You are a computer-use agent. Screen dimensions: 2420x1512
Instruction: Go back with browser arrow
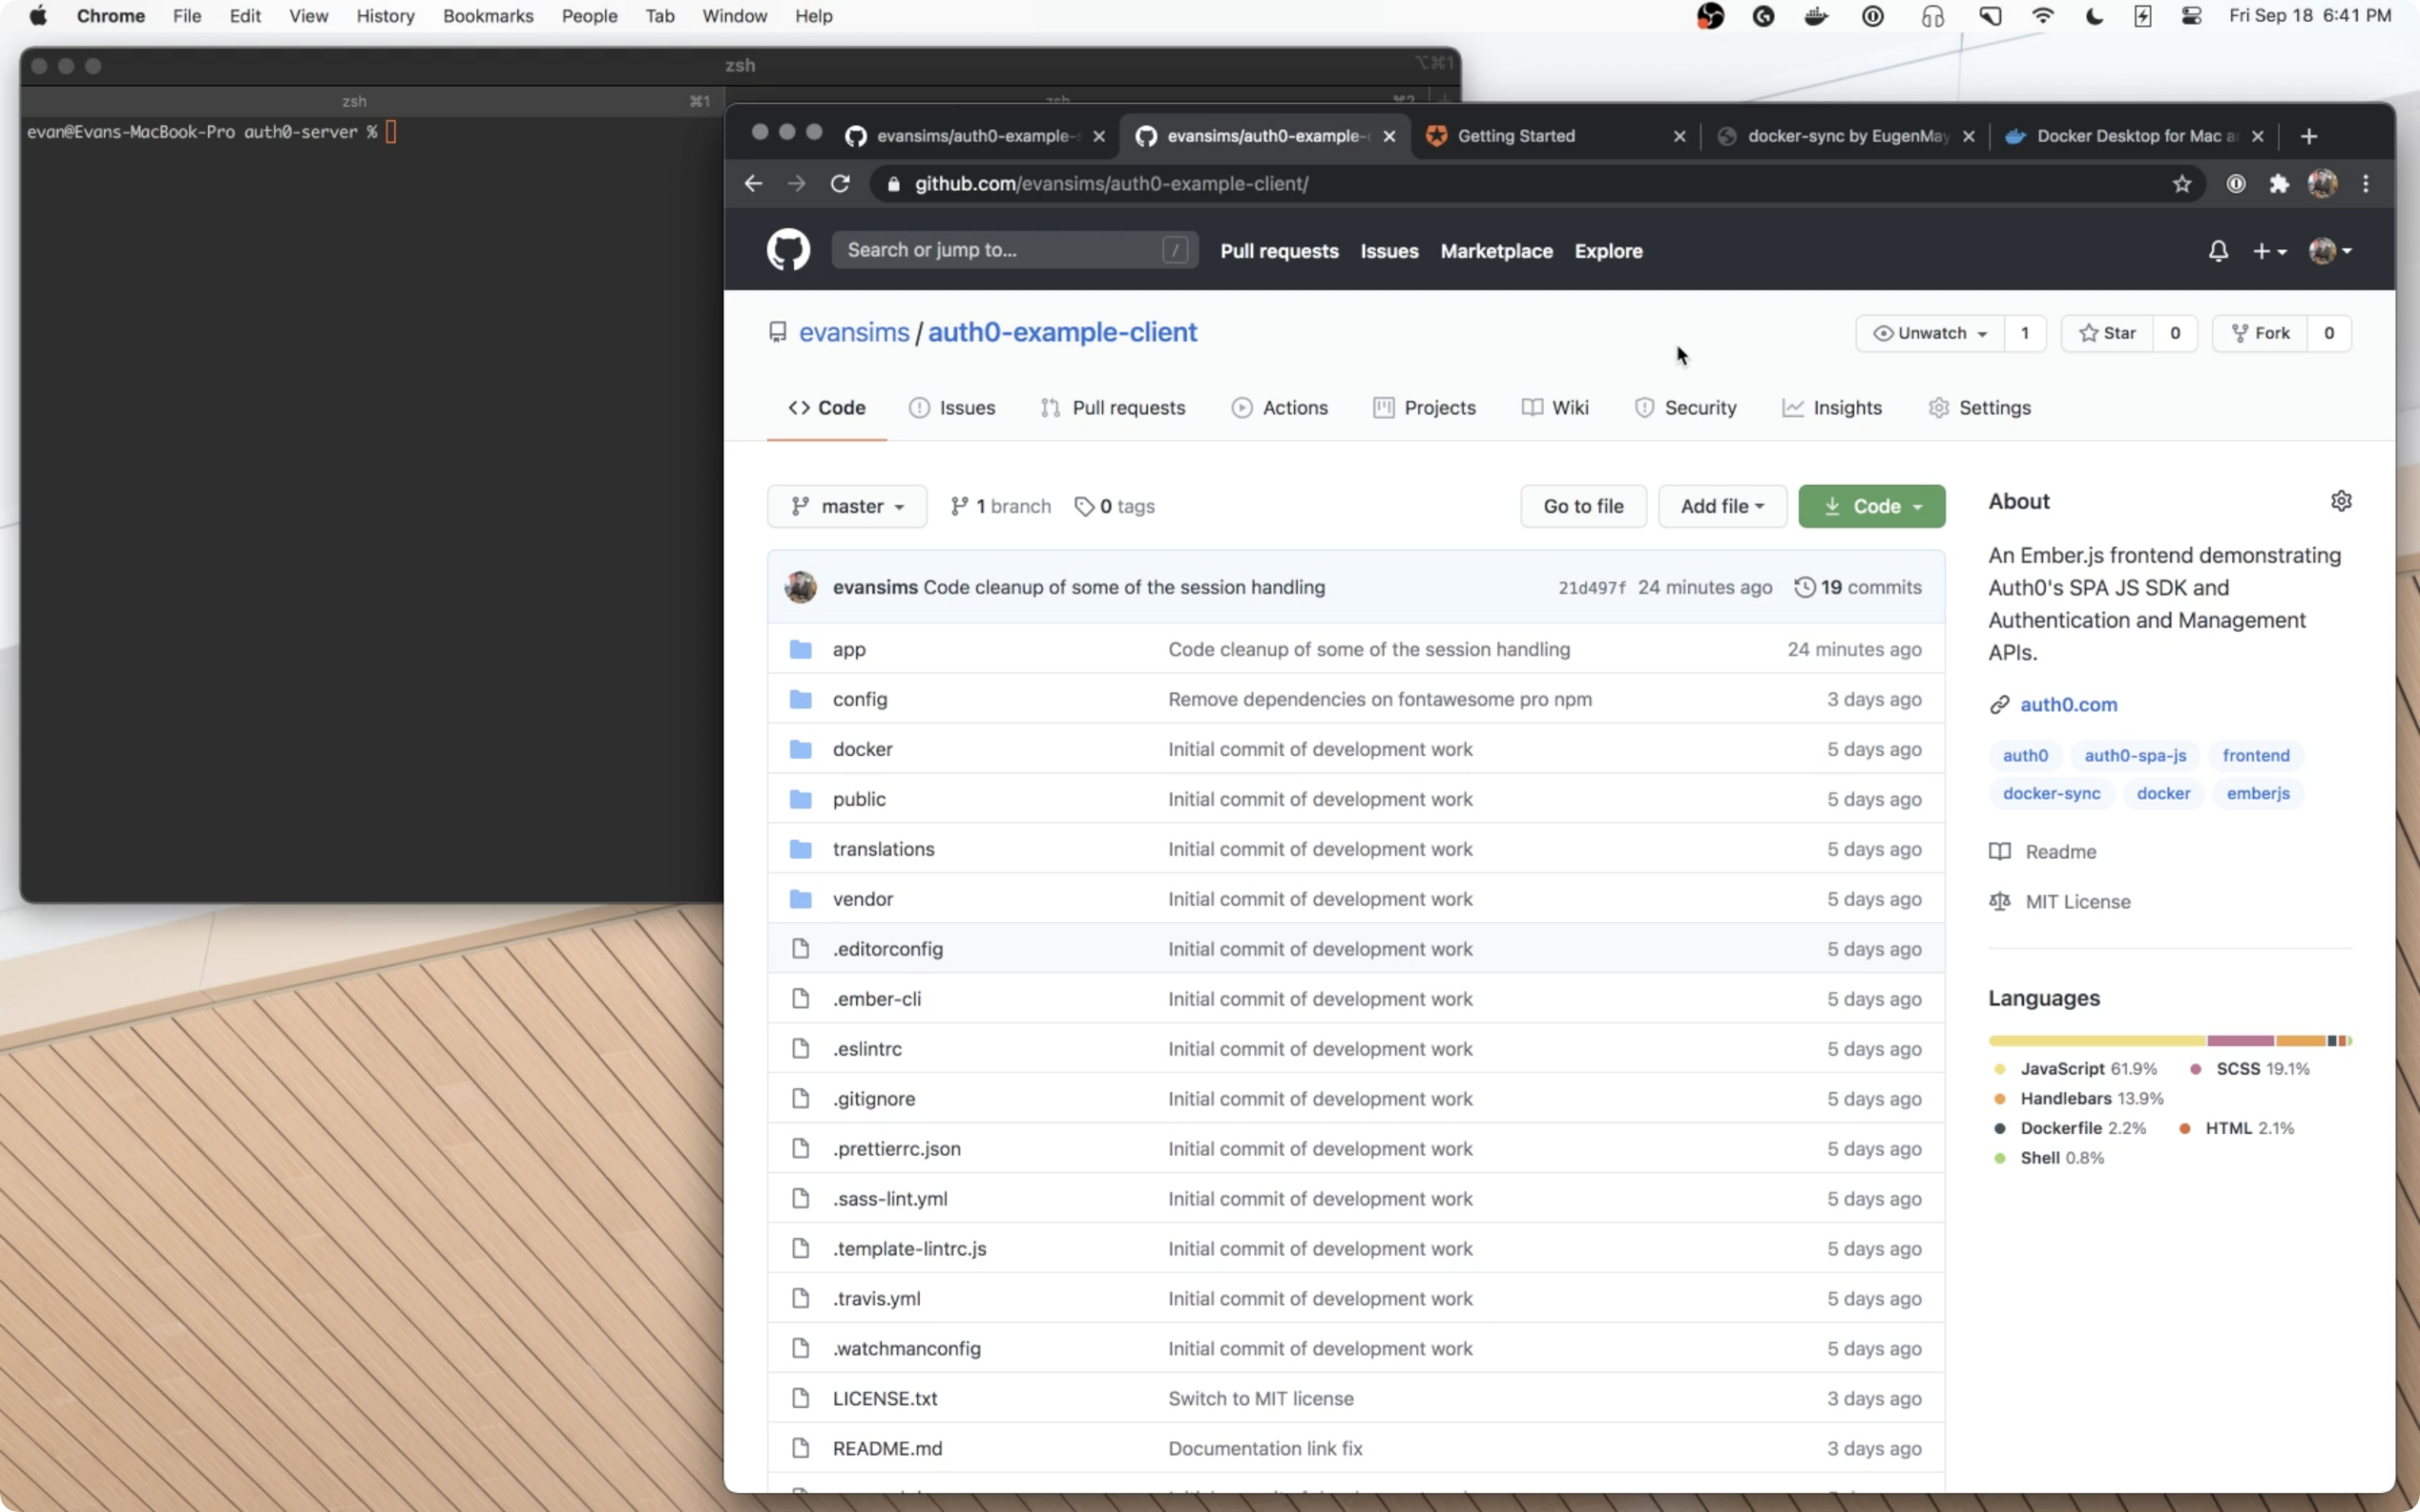(x=753, y=184)
